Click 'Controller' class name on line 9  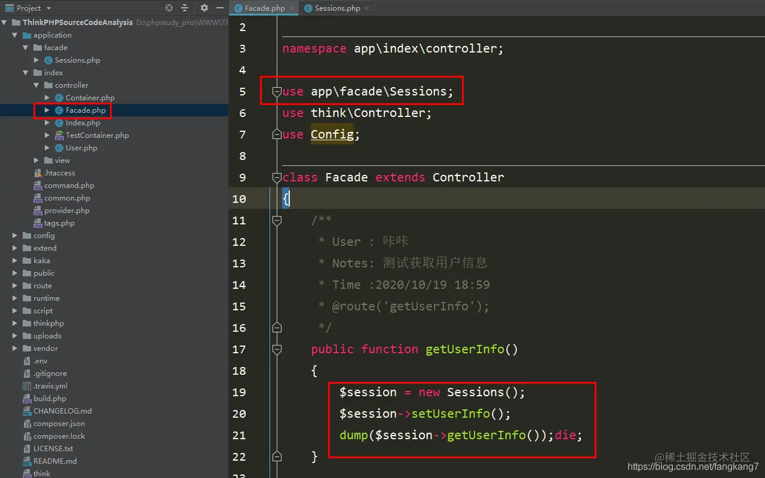[469, 177]
